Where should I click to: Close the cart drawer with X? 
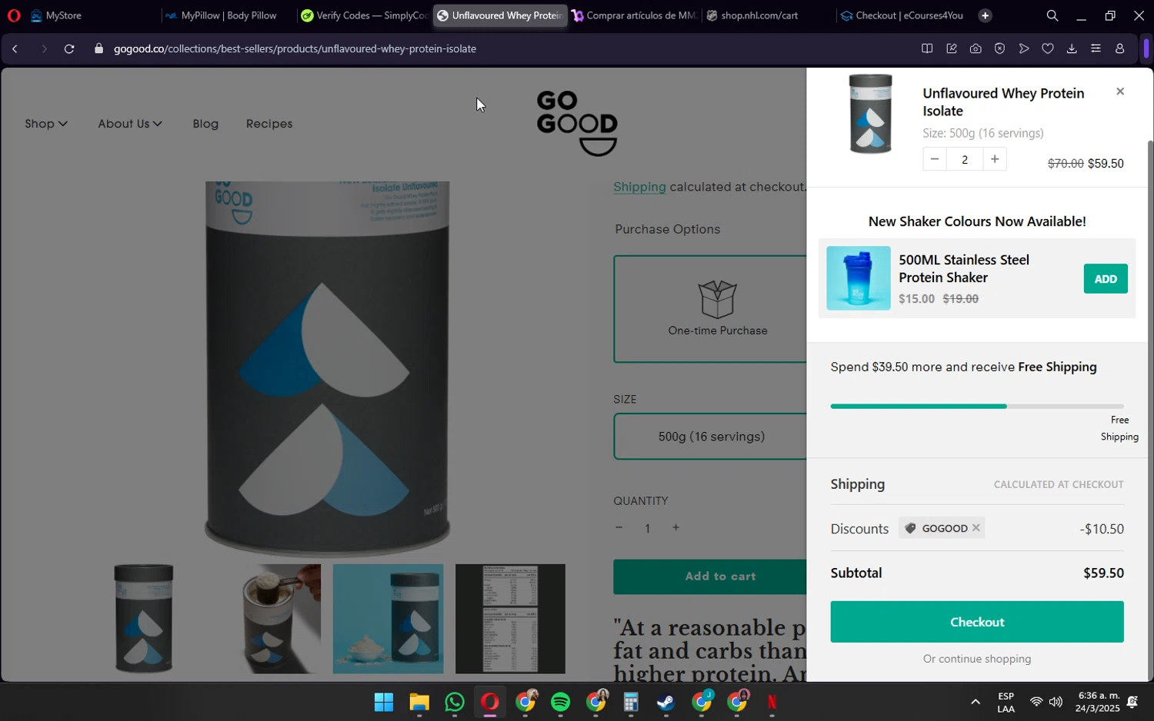(1120, 91)
